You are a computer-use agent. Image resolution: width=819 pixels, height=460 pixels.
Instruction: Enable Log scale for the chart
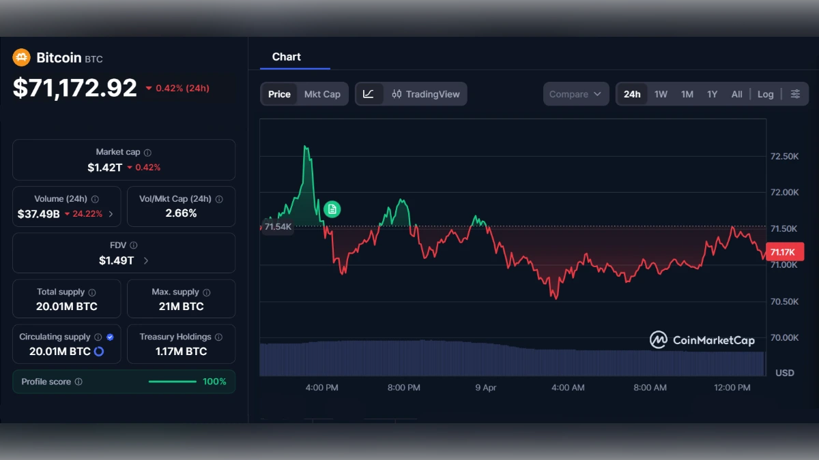(x=765, y=94)
